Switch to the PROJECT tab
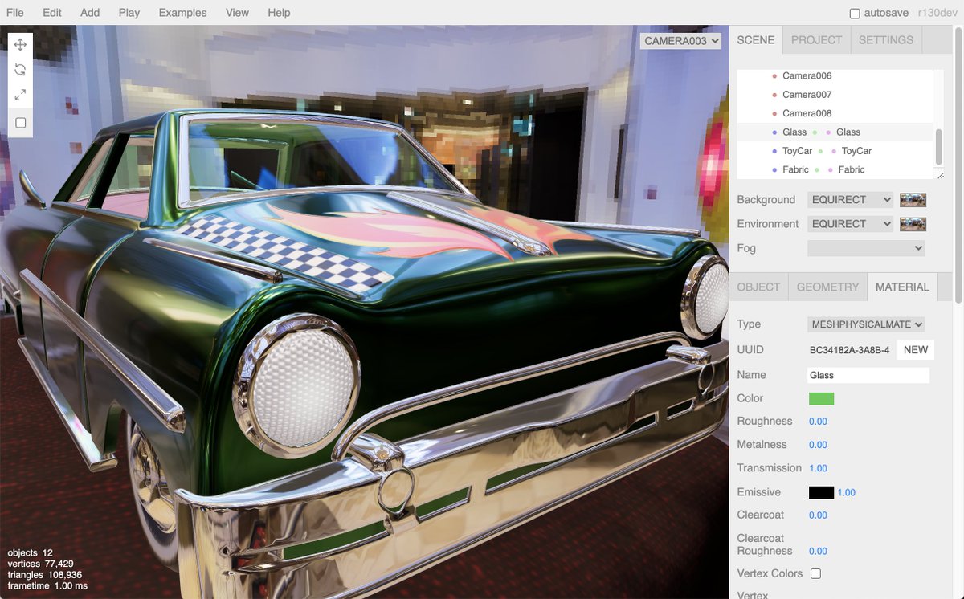964x599 pixels. [x=816, y=39]
